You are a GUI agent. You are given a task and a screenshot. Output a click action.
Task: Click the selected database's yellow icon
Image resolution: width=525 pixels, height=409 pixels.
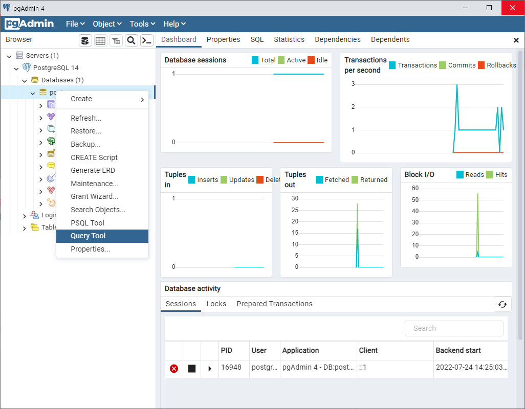pos(43,93)
